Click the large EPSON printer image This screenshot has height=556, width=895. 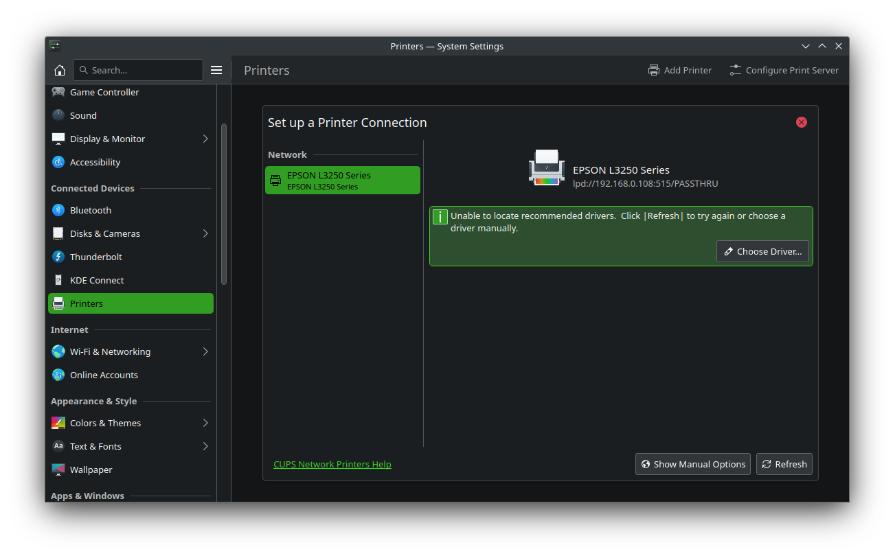point(547,167)
